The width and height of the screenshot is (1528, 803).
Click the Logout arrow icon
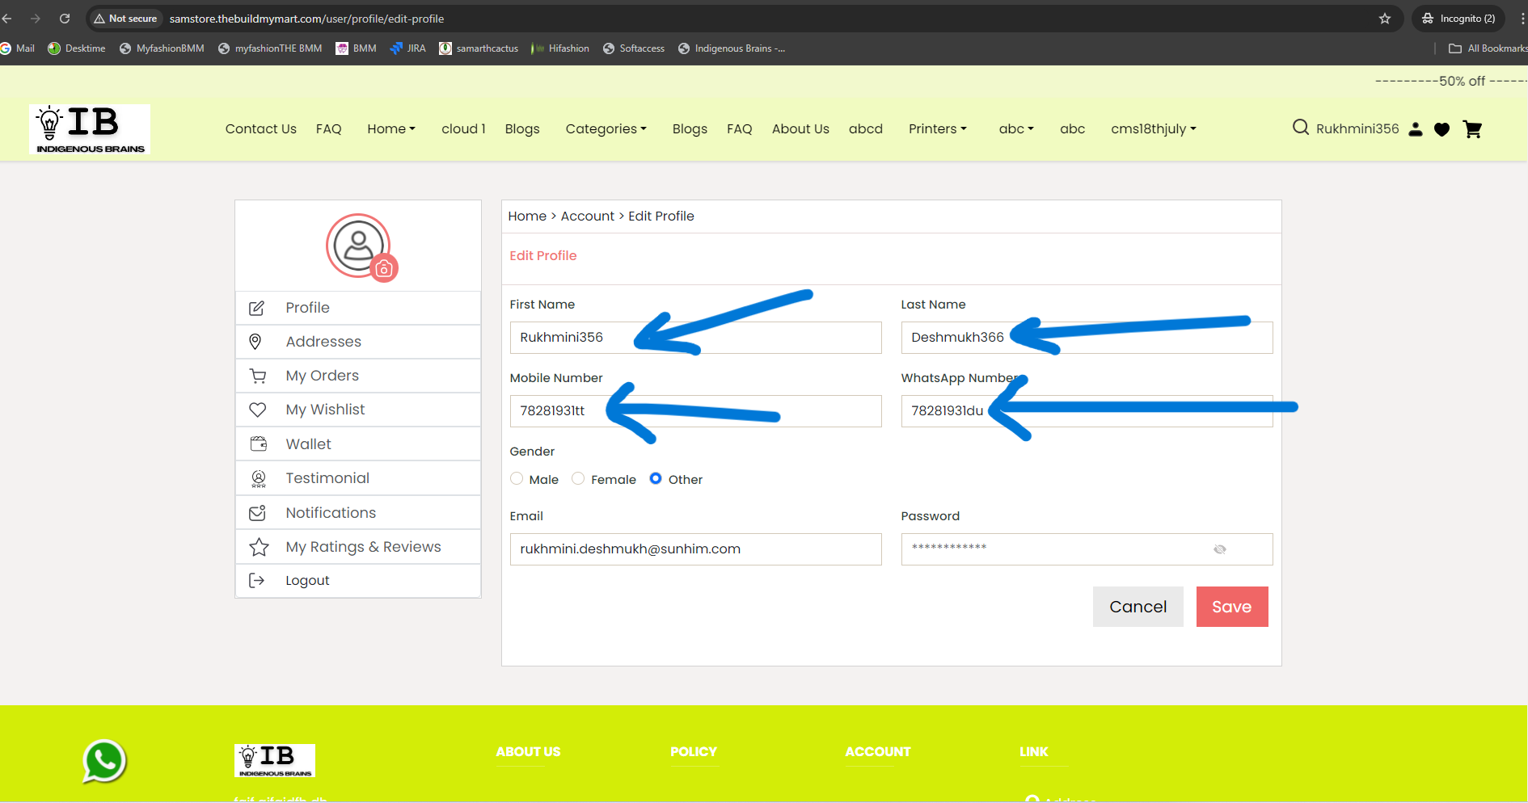click(256, 580)
